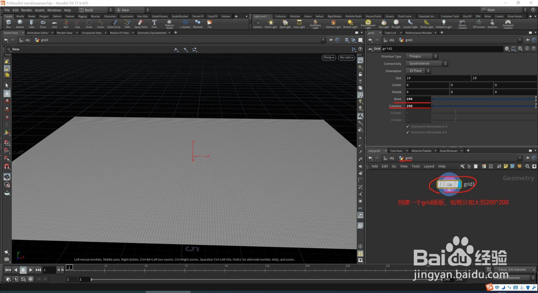Open the Render menu
The width and height of the screenshot is (538, 293).
click(27, 10)
